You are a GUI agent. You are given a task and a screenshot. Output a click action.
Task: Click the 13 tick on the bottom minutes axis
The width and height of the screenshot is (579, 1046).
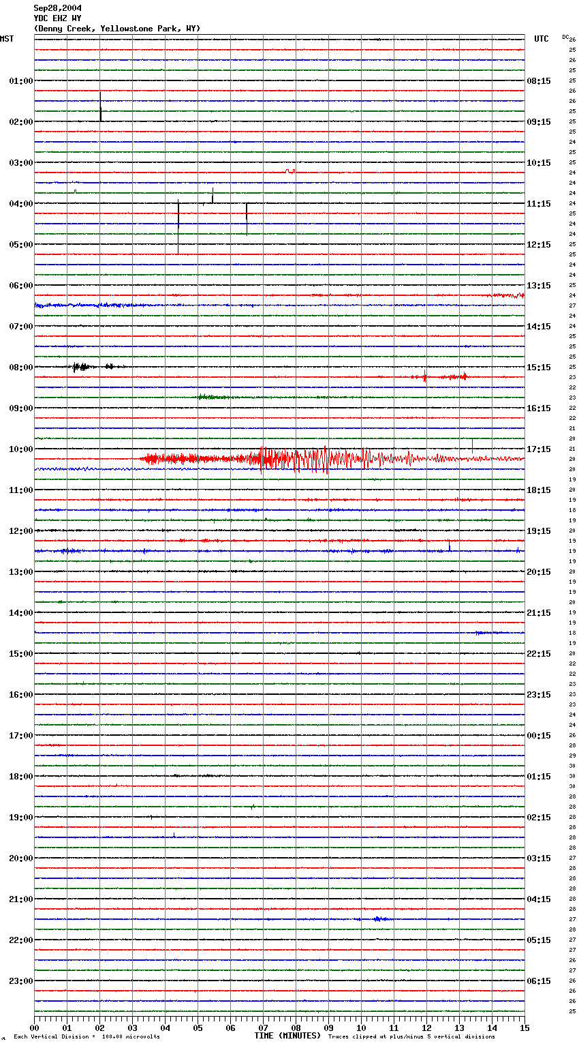pos(459,1028)
